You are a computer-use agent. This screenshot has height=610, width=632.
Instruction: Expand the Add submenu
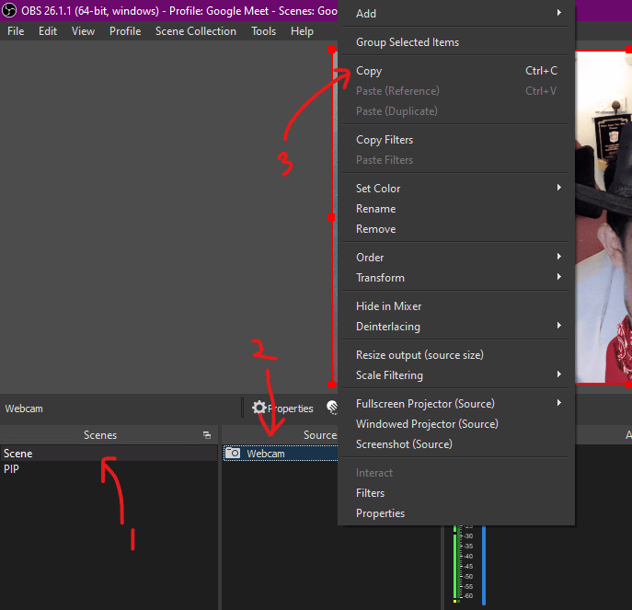tap(456, 13)
